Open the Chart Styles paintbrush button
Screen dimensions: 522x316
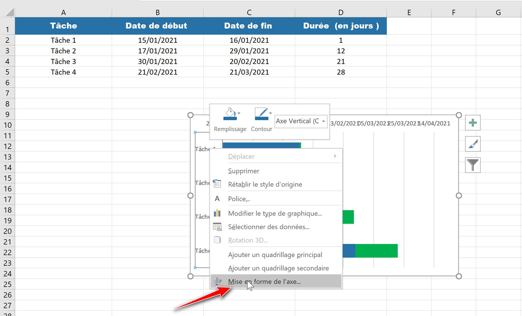(x=473, y=144)
